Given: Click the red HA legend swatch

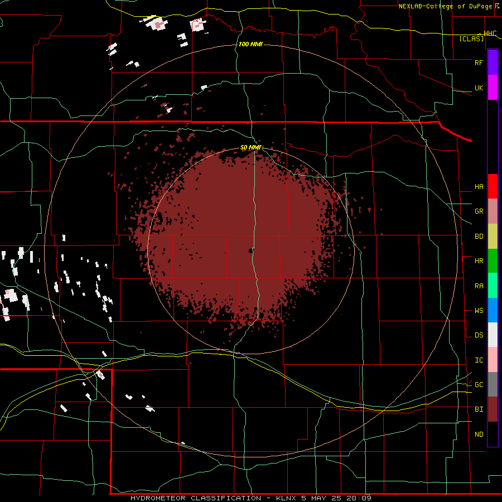Looking at the screenshot, I should [493, 186].
